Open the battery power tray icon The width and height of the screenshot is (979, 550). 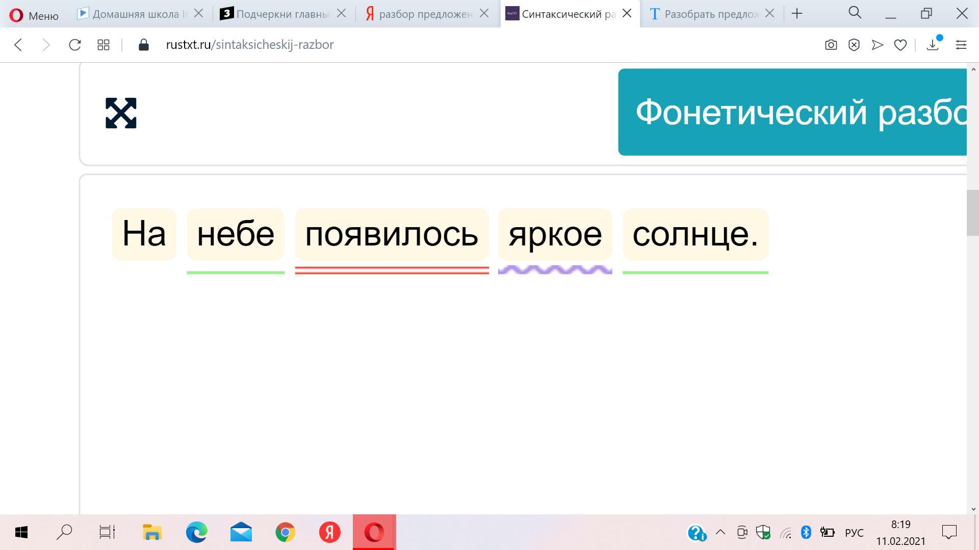tap(827, 533)
